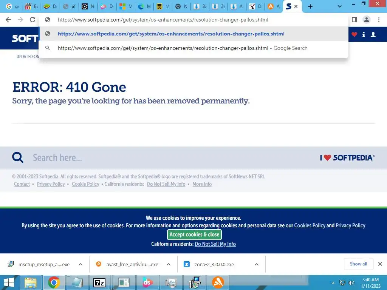Close the active Softpedia tab
387x290 pixels.
coord(296,6)
